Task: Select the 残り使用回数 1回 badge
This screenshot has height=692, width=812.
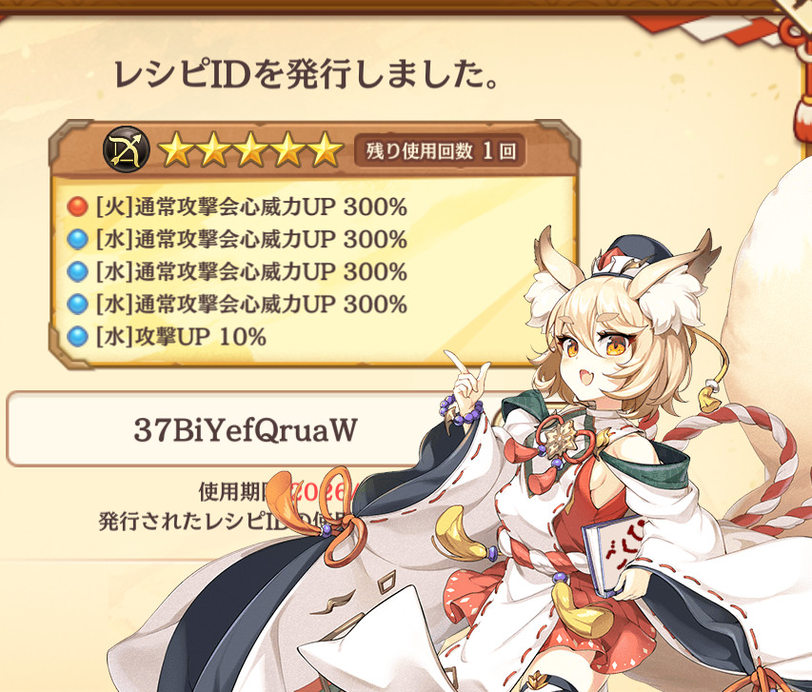Action: tap(440, 151)
